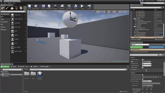Screen dimensions: 165x93
Task: Collapse the Lighting folder in outliner
Action: click(134, 19)
